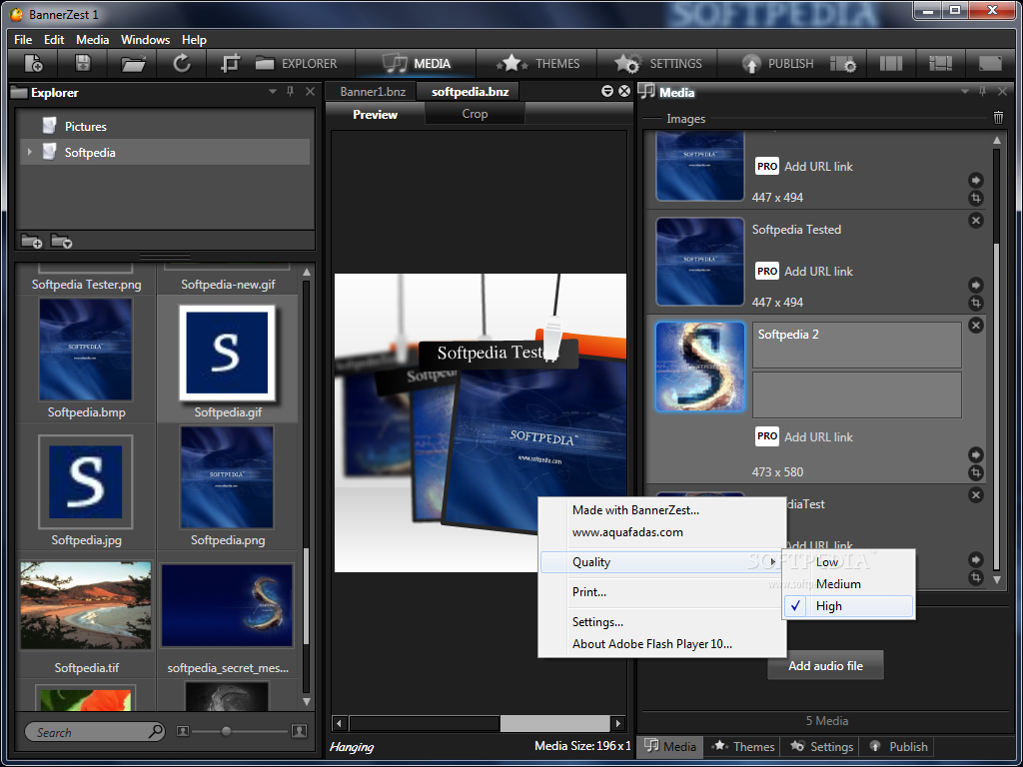Crop the Softpedia Tested image
This screenshot has height=767, width=1023.
pos(975,303)
